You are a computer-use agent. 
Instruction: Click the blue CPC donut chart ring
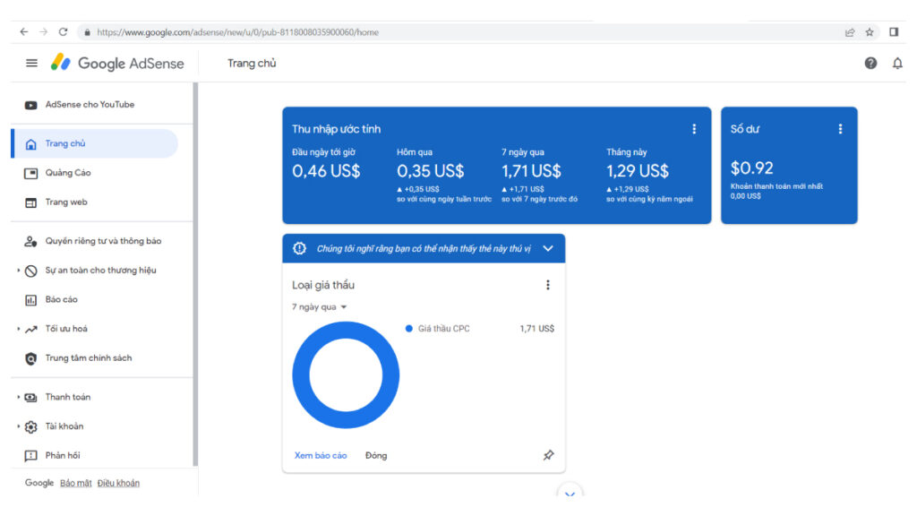(x=303, y=375)
